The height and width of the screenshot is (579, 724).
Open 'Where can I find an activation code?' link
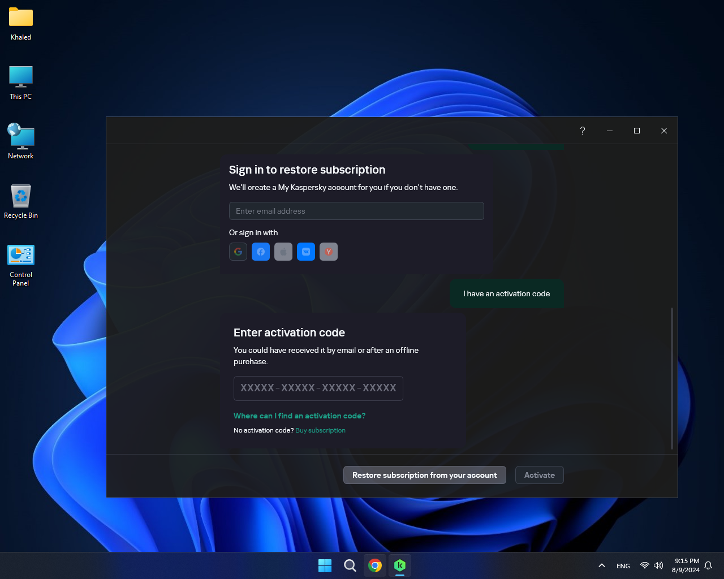point(300,416)
